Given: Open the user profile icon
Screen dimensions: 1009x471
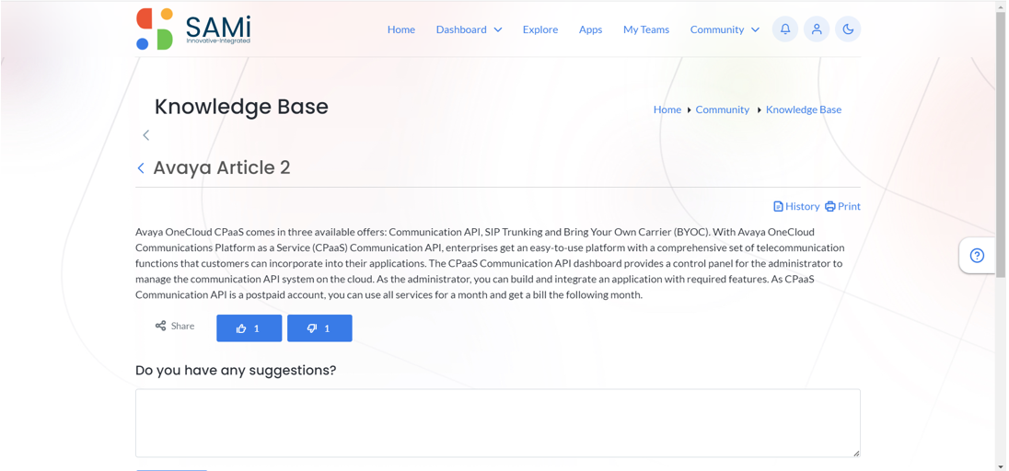Looking at the screenshot, I should [817, 29].
